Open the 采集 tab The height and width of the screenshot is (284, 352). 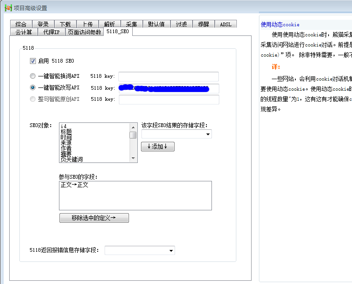[132, 24]
